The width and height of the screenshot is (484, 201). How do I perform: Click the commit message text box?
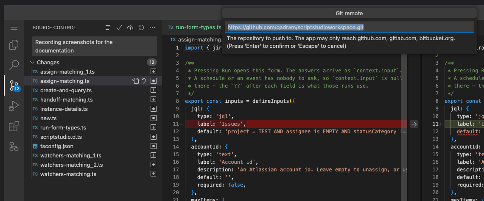tap(95, 46)
